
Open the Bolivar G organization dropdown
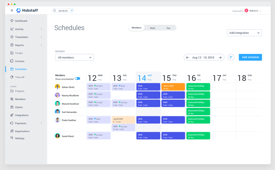pyautogui.click(x=253, y=10)
